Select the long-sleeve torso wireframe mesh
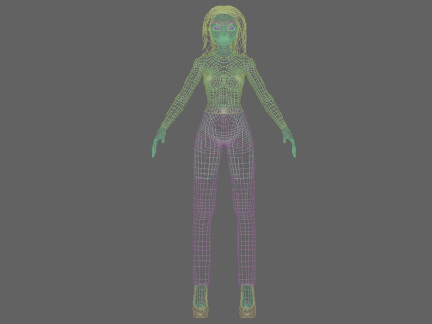Viewport: 432px width, 324px height. coord(224,84)
